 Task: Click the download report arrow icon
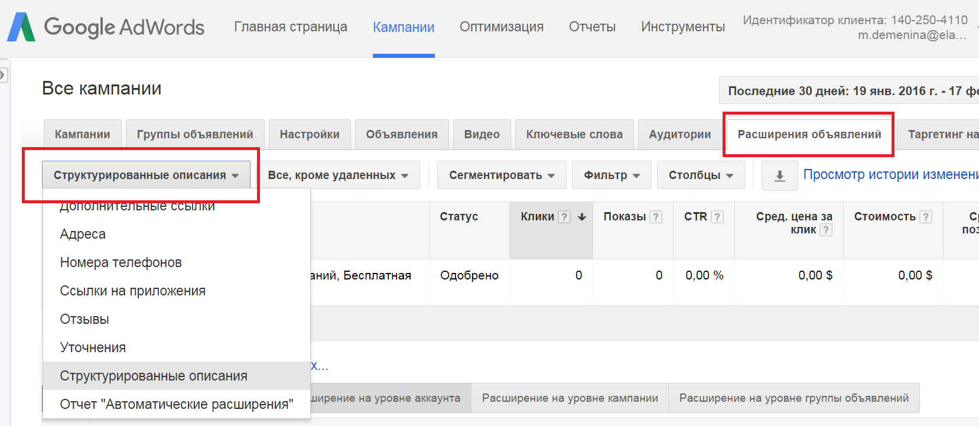pos(779,175)
